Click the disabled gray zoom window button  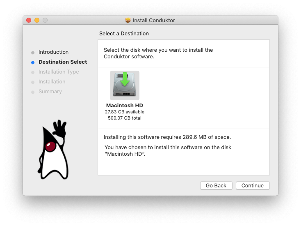[45, 20]
